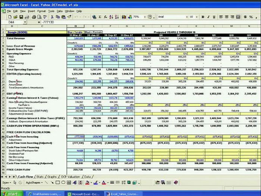Open the Zoom 75% dropdown

(x=145, y=17)
